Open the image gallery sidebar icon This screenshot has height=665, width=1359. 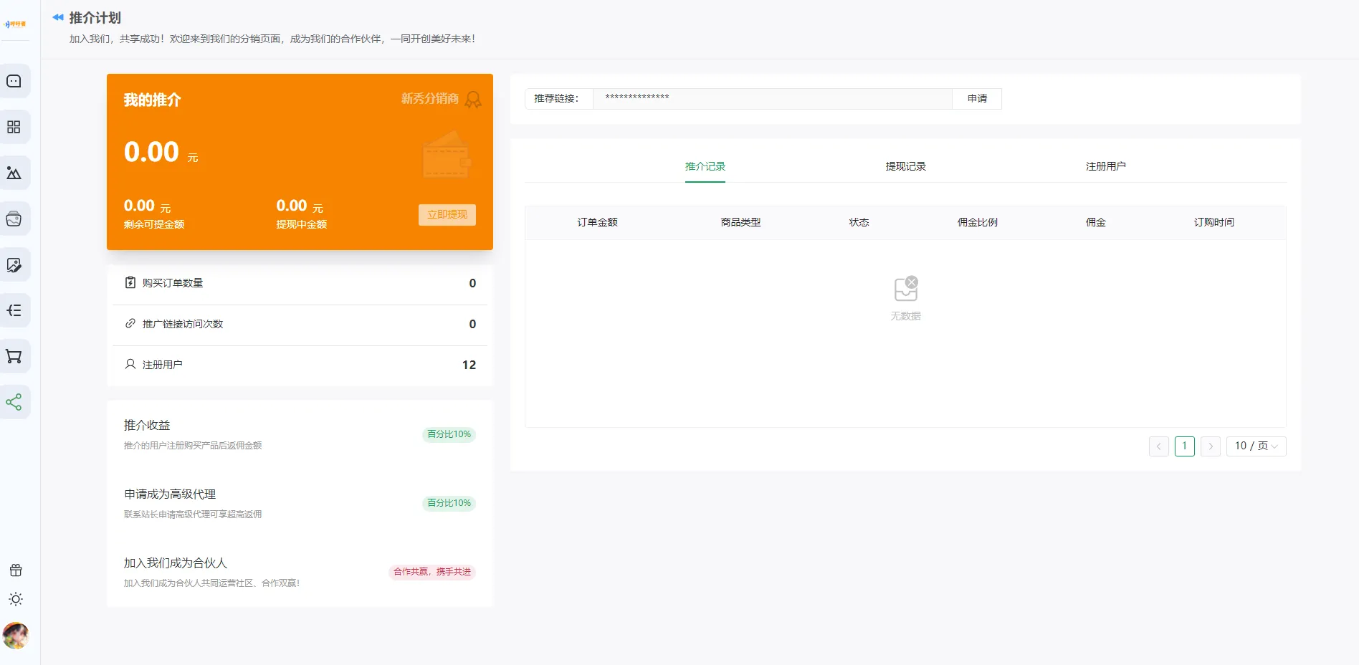(14, 173)
